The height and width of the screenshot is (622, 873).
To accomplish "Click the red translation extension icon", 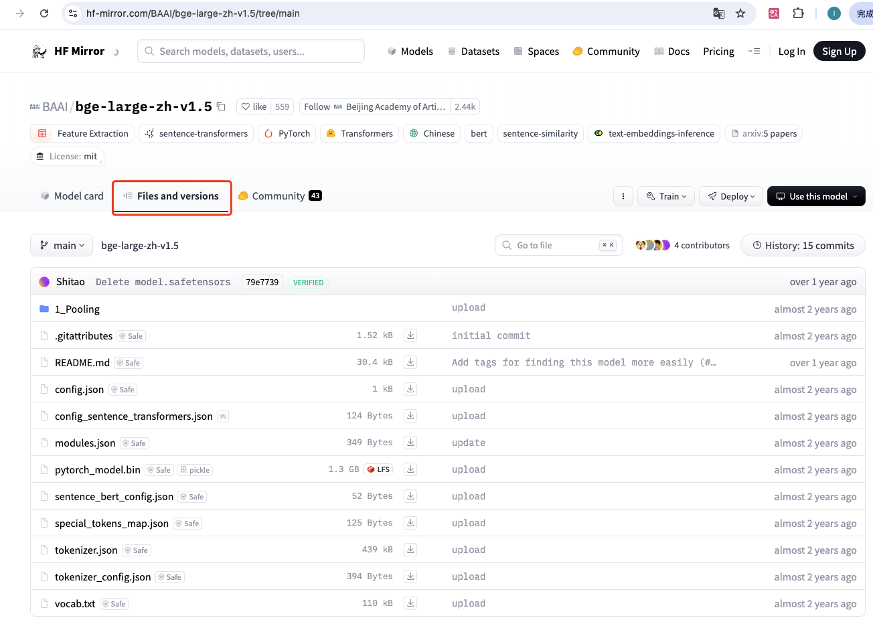I will (774, 13).
